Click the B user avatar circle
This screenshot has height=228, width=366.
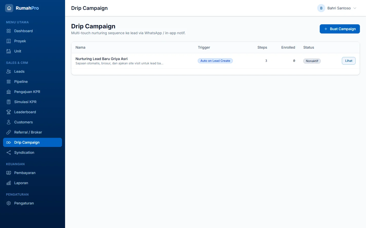pos(321,8)
